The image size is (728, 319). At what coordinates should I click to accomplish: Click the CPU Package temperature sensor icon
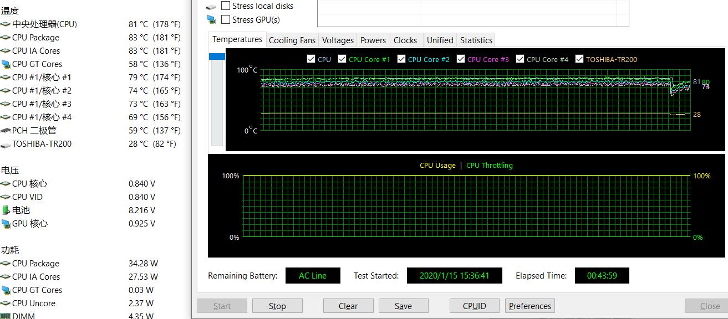[x=6, y=38]
